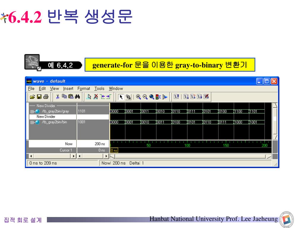
Task: Click the values pane left scroll arrow
Action: [x=80, y=156]
